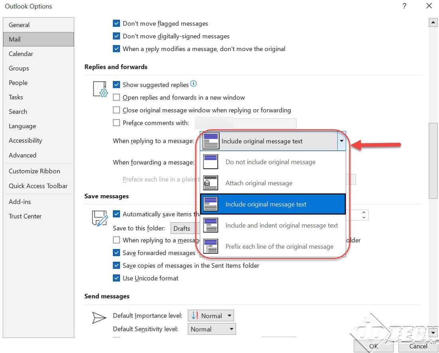Uncheck Use Unicode format
This screenshot has height=353, width=439.
tap(117, 278)
